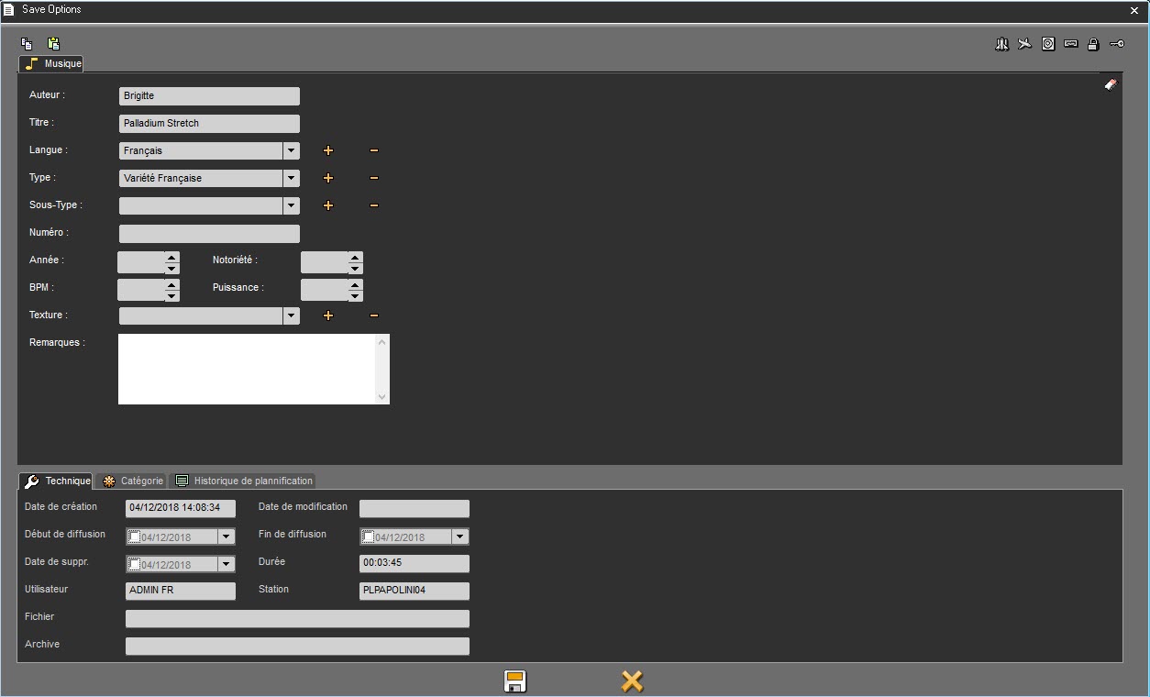Click the space shuttle icon

1001,43
